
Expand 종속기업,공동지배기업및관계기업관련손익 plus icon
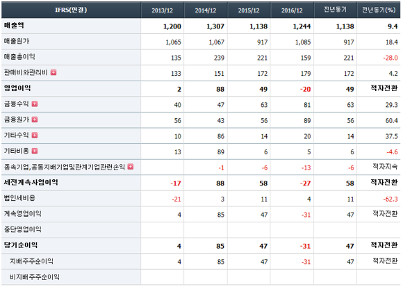(x=131, y=167)
